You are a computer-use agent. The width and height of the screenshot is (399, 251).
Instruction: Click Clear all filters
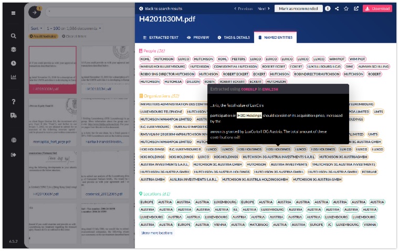coord(74,36)
